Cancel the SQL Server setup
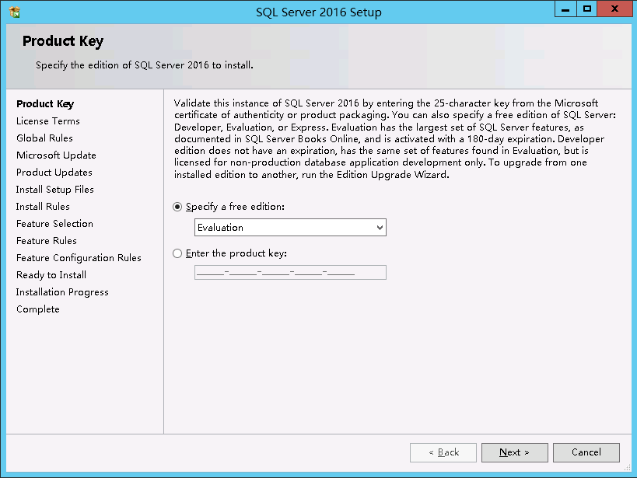 tap(586, 452)
